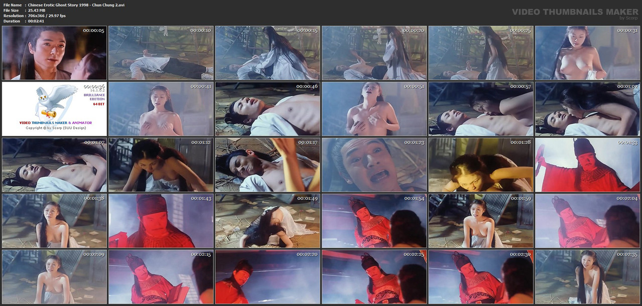642x306 pixels.
Task: Click the 00:01:07 timestamp label
Action: tap(94, 142)
